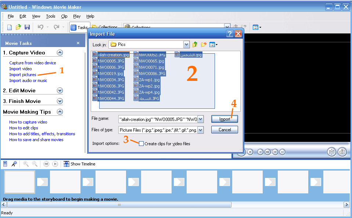Click the Show Timeline button

click(79, 164)
